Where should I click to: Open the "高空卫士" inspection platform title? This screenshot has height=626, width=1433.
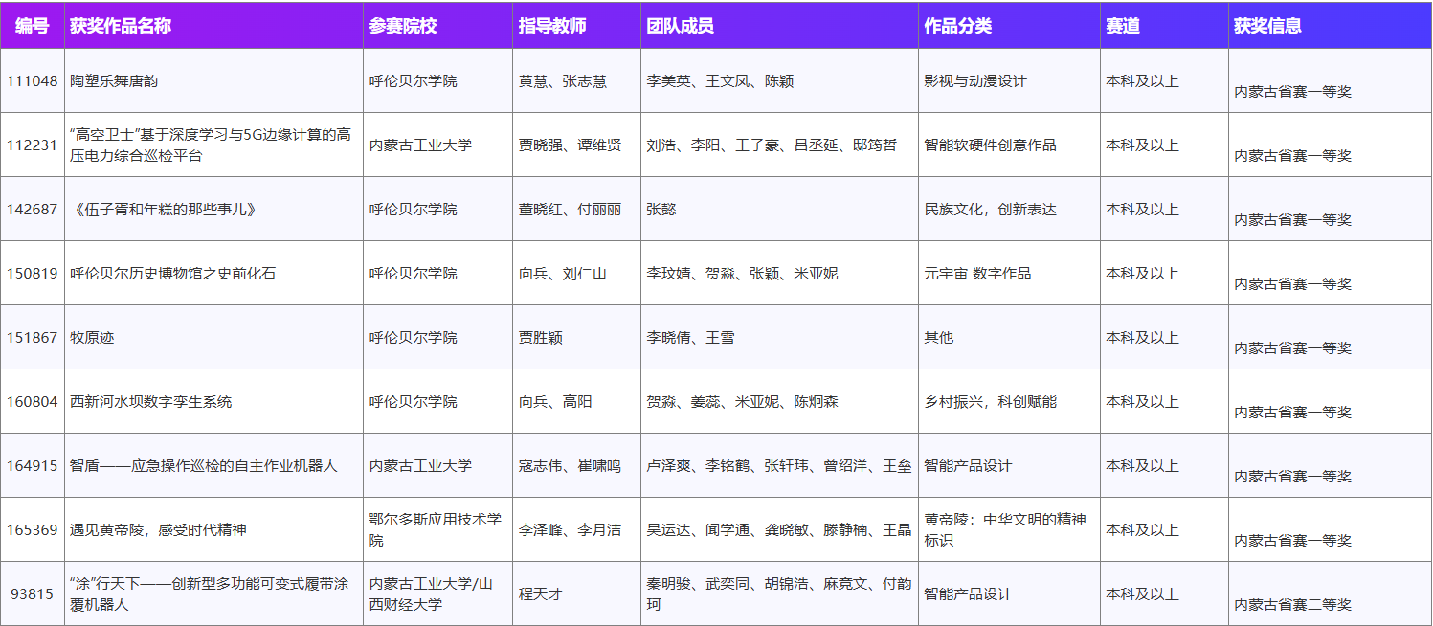tap(211, 145)
